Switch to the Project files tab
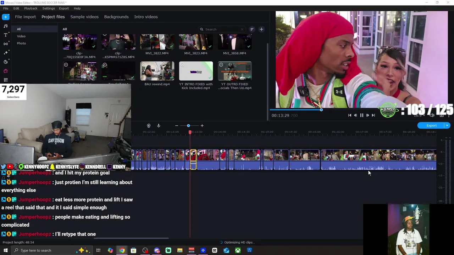Screen dimensions: 454x255 tap(53, 17)
